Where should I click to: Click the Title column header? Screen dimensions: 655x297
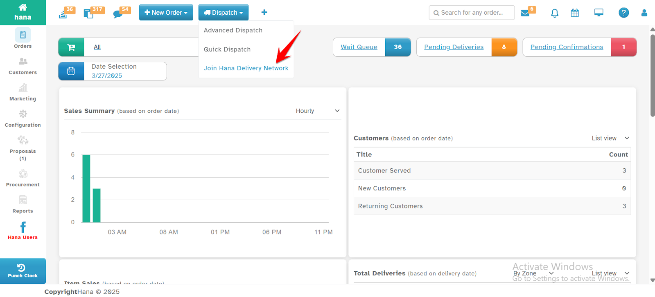click(364, 154)
